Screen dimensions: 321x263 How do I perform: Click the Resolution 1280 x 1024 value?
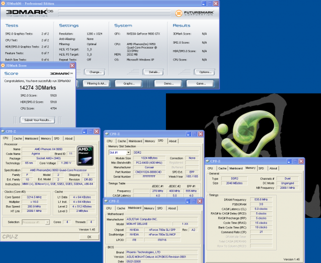point(94,34)
